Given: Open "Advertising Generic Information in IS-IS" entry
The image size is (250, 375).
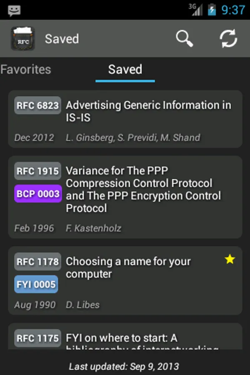Looking at the screenshot, I should click(148, 111).
